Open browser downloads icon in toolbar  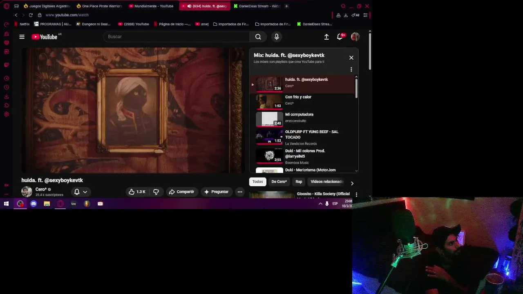click(x=346, y=15)
